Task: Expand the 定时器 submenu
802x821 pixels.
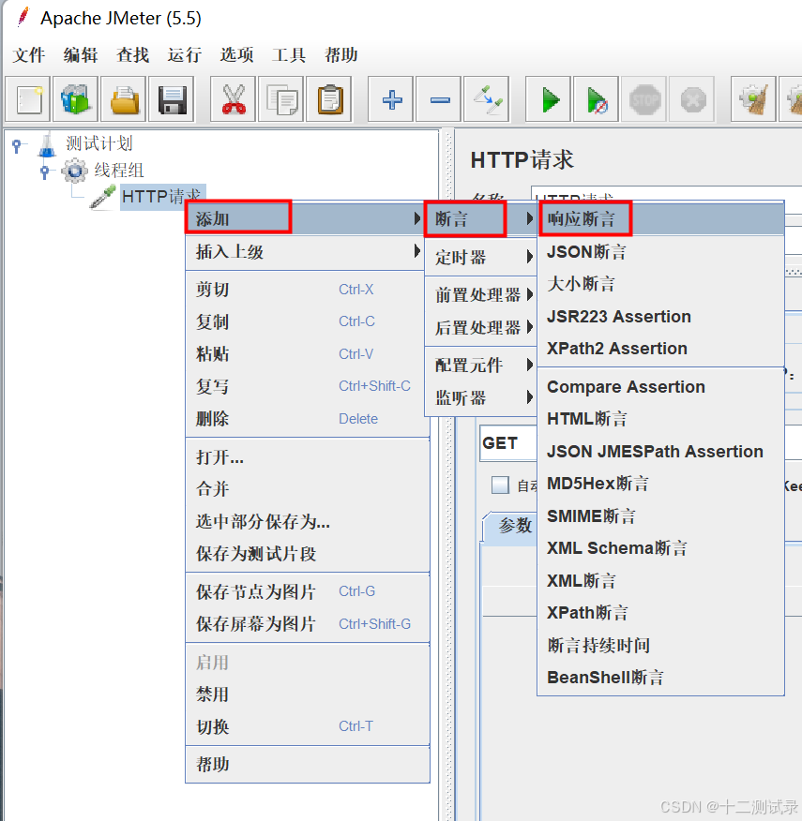Action: (480, 257)
